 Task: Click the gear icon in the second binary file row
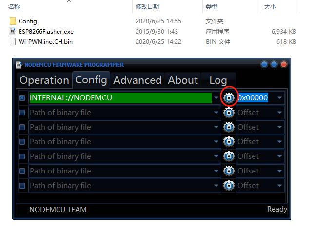[x=229, y=113]
